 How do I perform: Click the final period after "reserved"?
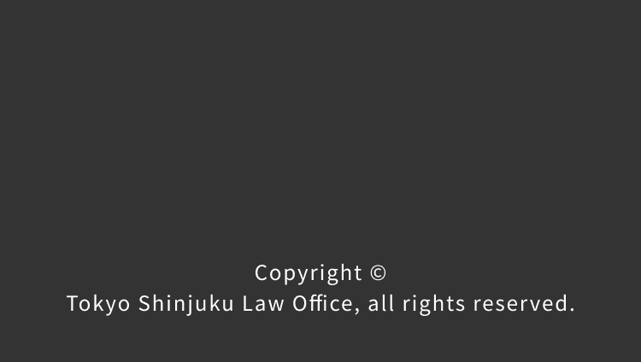pyautogui.click(x=572, y=310)
